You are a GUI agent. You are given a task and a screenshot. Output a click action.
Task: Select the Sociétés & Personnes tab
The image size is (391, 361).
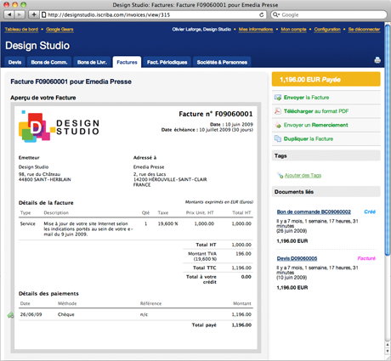tap(222, 62)
